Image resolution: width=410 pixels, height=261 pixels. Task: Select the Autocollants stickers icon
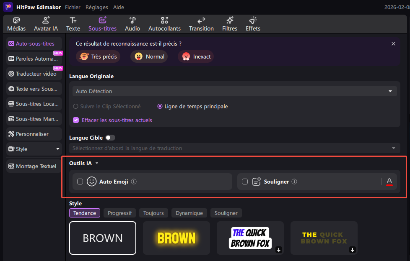coord(164,20)
